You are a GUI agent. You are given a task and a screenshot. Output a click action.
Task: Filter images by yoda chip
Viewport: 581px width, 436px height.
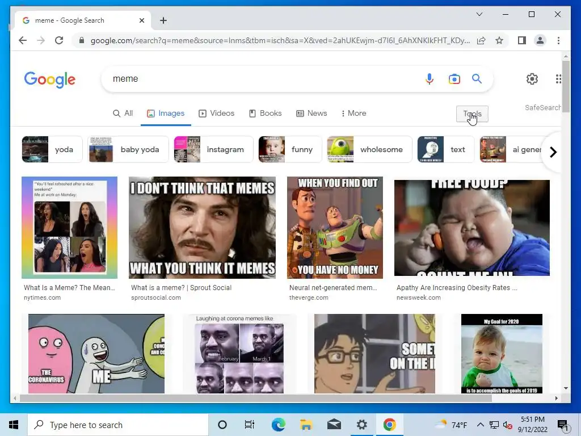[52, 149]
